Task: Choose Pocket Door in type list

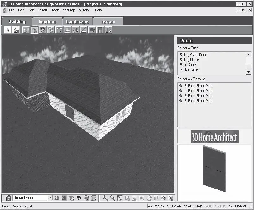Action: pyautogui.click(x=189, y=70)
